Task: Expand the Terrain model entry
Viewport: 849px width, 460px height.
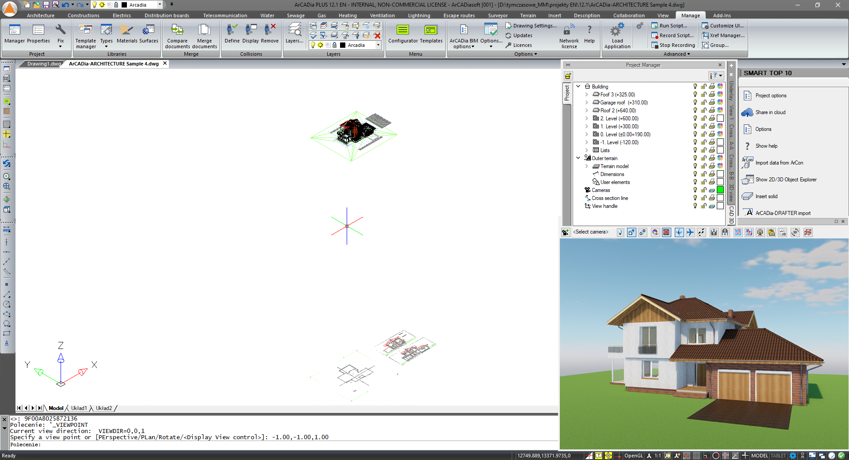Action: [587, 166]
